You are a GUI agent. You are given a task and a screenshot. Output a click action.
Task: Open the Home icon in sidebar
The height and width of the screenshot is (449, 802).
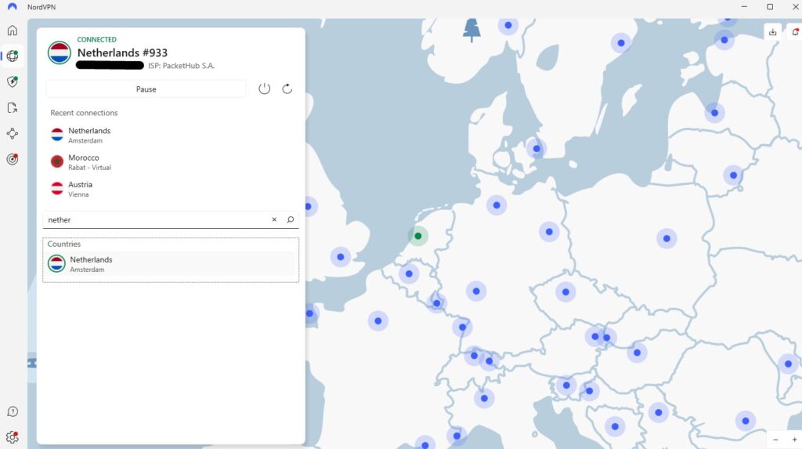13,31
